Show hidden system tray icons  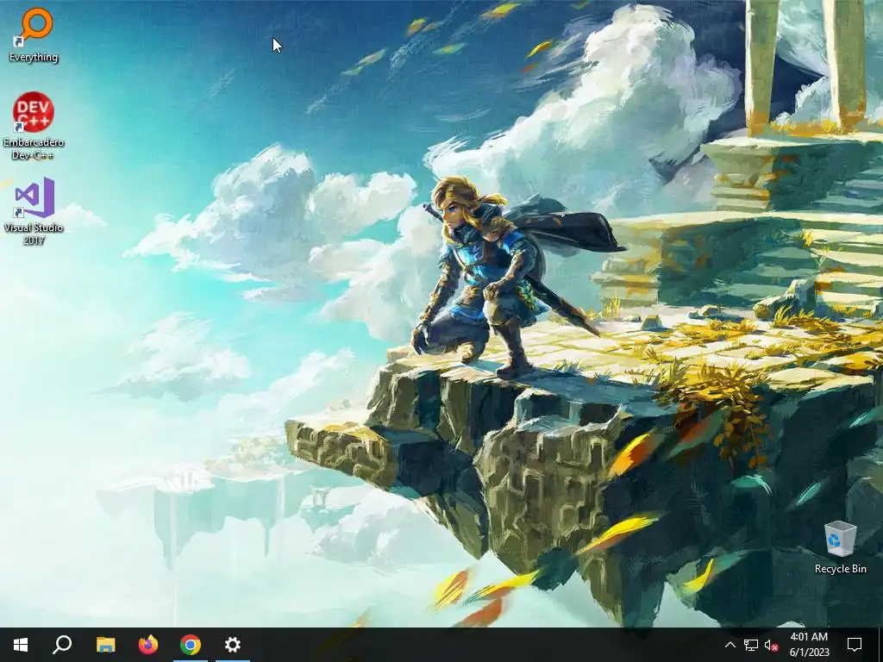coord(730,645)
